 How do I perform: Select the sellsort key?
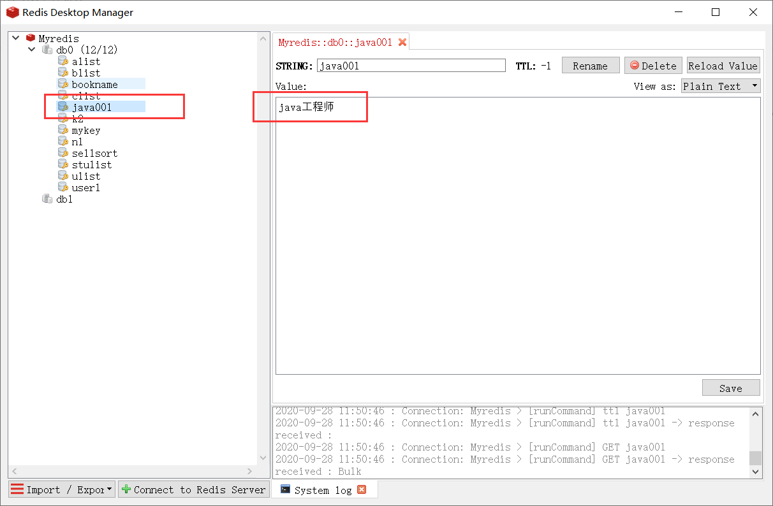94,153
